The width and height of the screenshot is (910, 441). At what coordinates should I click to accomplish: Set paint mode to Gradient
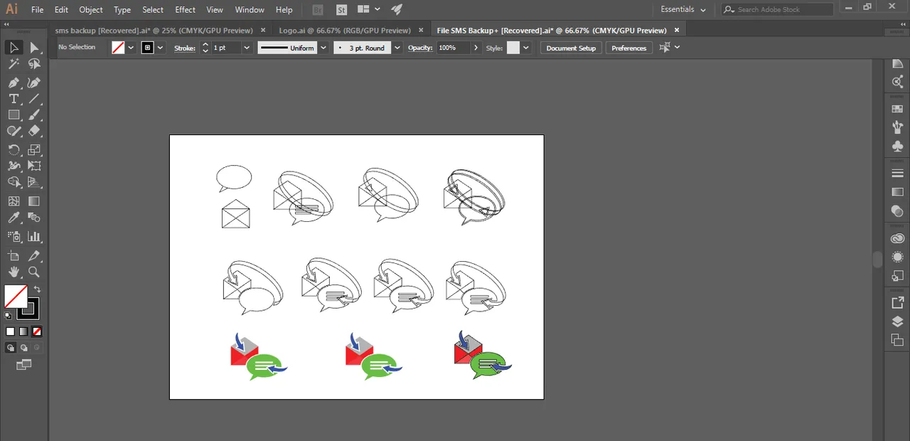pyautogui.click(x=23, y=331)
